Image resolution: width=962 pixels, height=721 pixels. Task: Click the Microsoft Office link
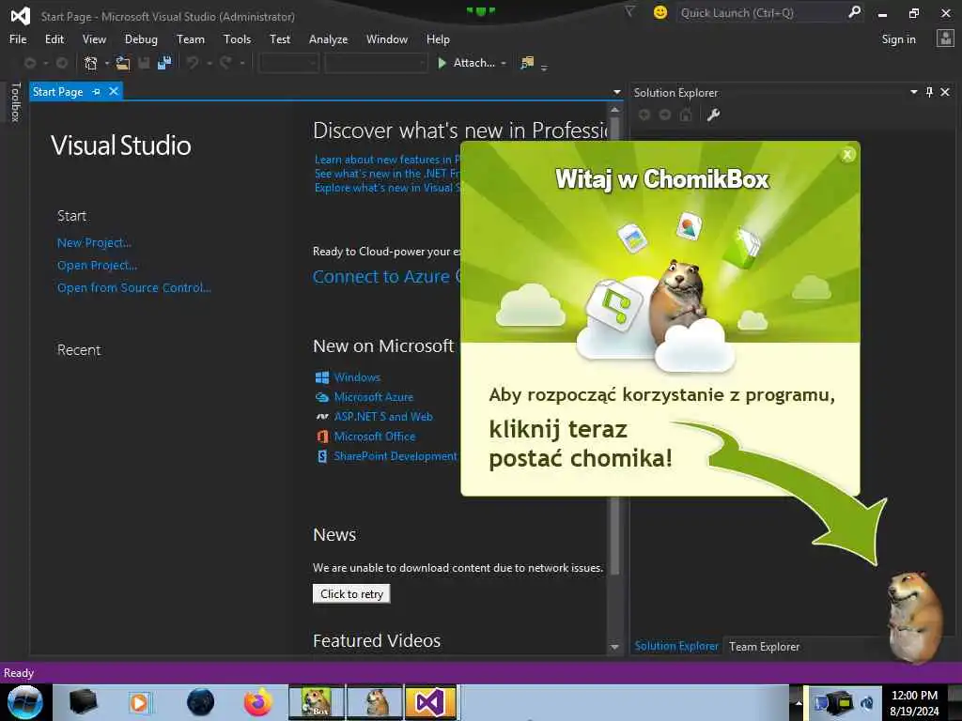point(374,437)
